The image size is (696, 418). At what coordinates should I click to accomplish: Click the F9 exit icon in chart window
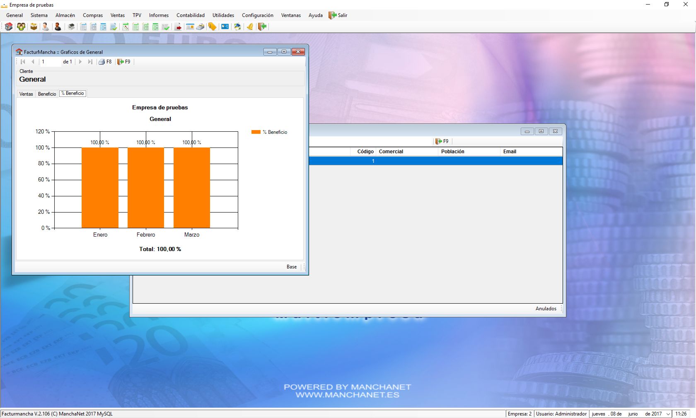pyautogui.click(x=123, y=62)
